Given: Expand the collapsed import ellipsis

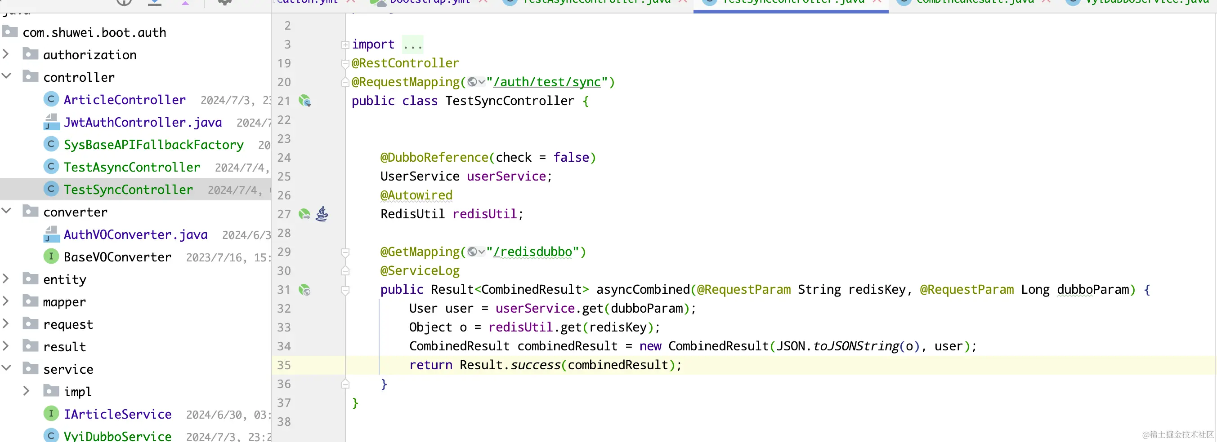Looking at the screenshot, I should click(x=412, y=45).
